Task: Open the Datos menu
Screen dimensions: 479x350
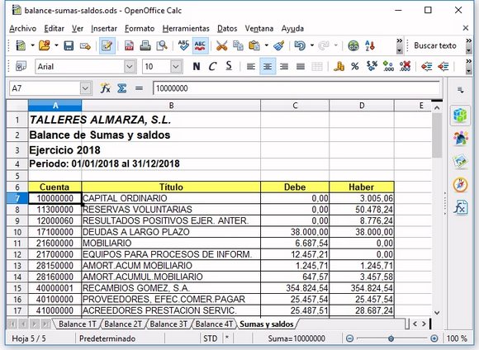Action: pos(227,28)
